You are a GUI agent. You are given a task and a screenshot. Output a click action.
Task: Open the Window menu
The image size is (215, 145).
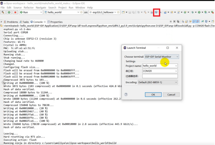[80, 8]
